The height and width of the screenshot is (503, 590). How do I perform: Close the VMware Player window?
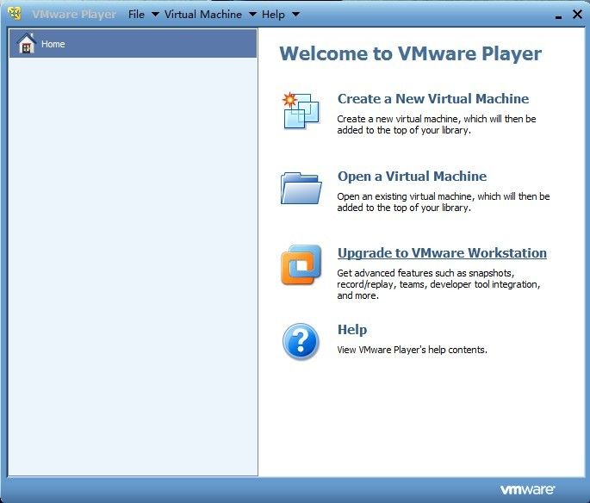click(x=577, y=15)
